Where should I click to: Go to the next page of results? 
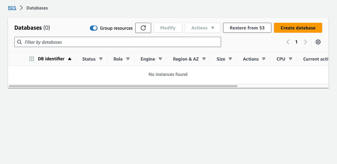306,42
